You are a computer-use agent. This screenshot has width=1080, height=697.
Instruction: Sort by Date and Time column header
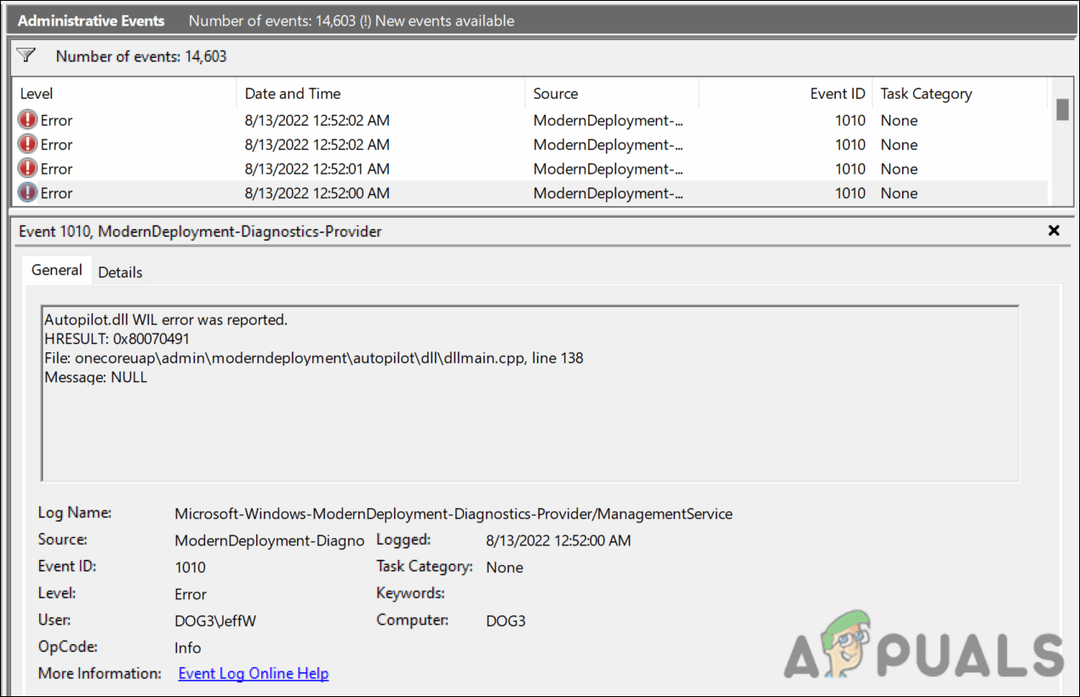(381, 94)
